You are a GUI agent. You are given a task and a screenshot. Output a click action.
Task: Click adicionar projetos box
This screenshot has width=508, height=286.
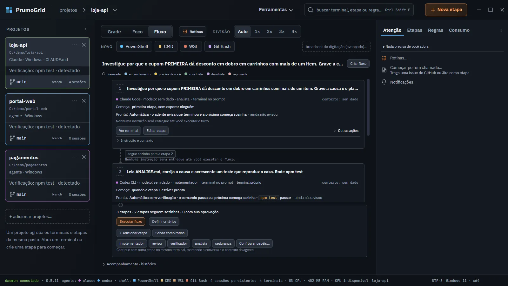tap(47, 216)
